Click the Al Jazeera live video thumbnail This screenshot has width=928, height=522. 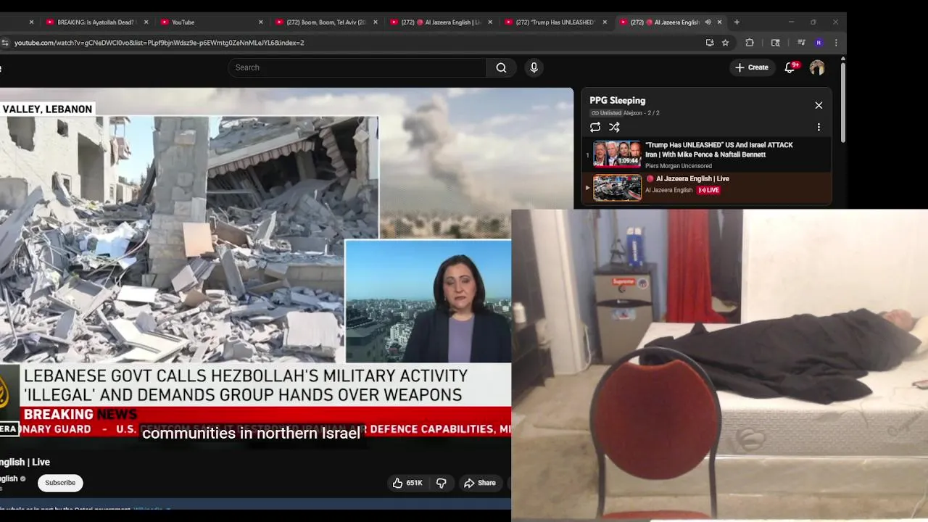tap(617, 188)
